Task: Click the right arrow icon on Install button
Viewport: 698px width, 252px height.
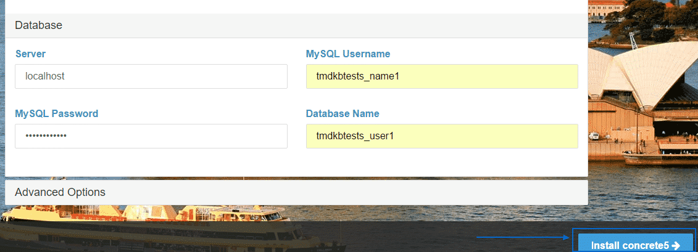Action: point(676,245)
